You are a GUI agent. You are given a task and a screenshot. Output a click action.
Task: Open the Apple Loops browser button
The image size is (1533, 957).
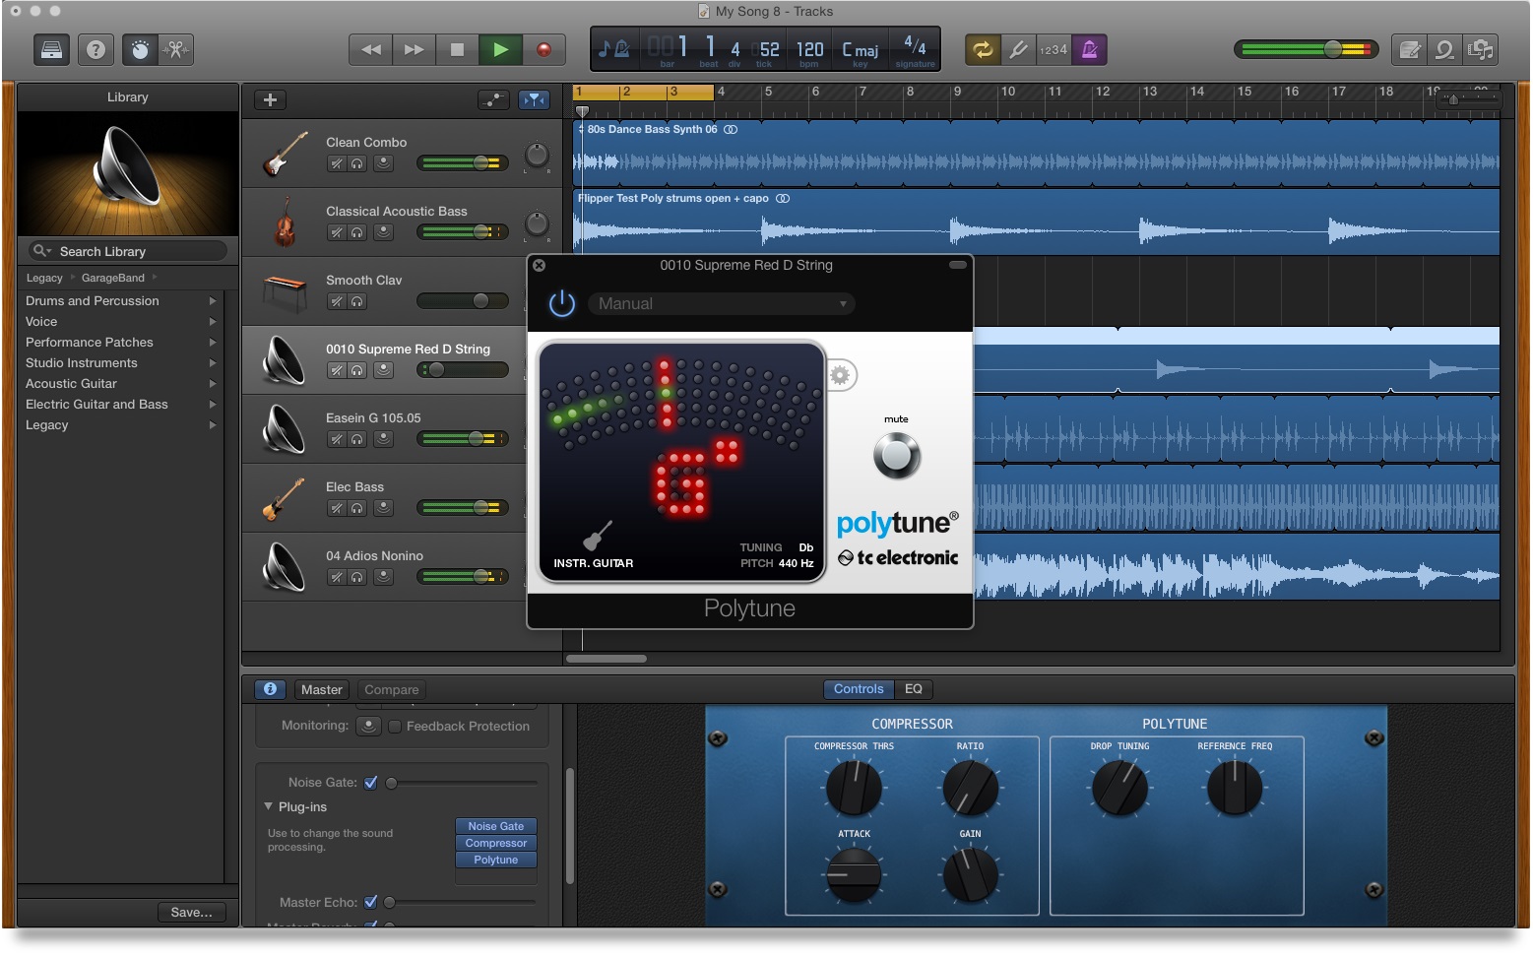click(1445, 50)
